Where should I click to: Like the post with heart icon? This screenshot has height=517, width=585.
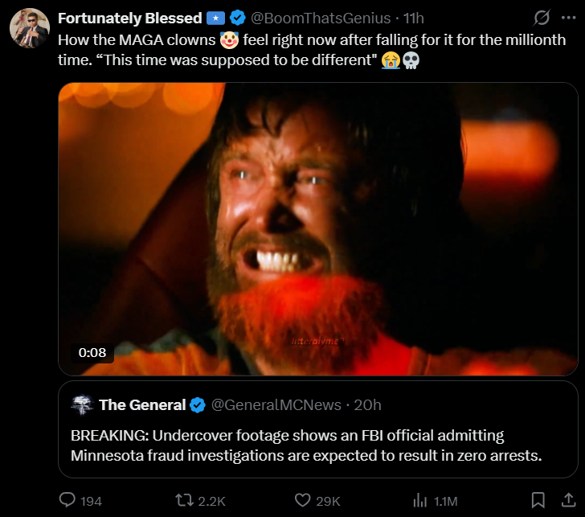point(302,500)
